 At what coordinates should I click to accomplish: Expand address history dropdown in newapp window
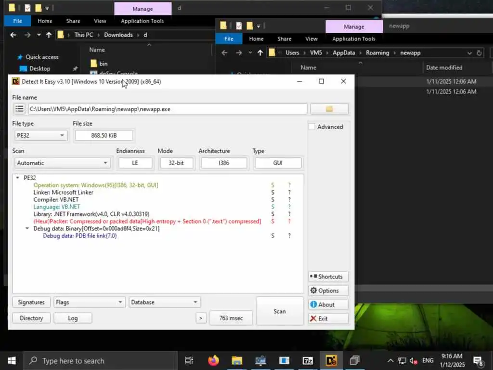click(x=469, y=53)
